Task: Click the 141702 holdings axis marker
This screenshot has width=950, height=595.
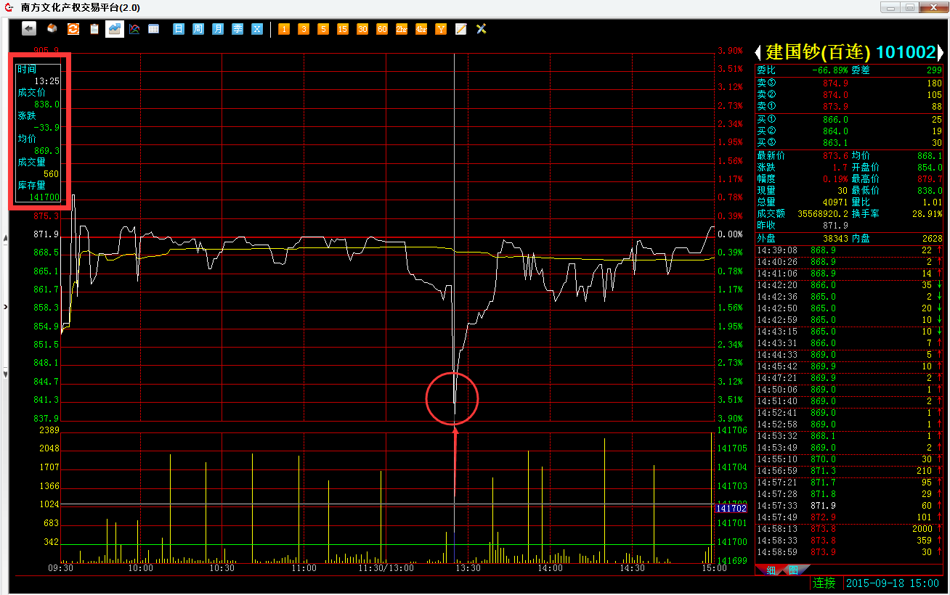Action: coord(731,509)
